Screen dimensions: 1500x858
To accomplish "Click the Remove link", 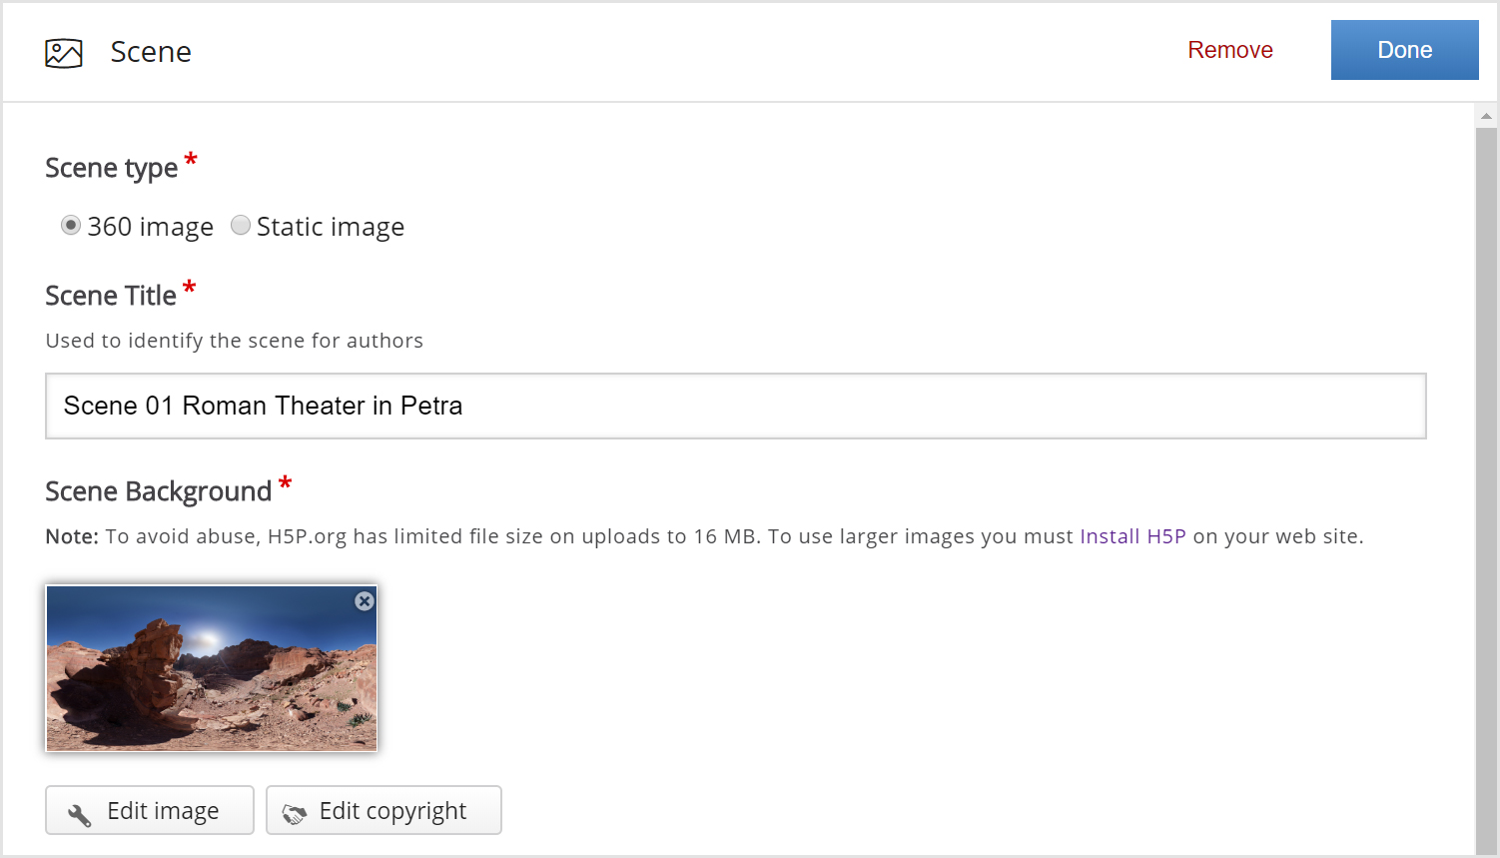I will [1230, 50].
